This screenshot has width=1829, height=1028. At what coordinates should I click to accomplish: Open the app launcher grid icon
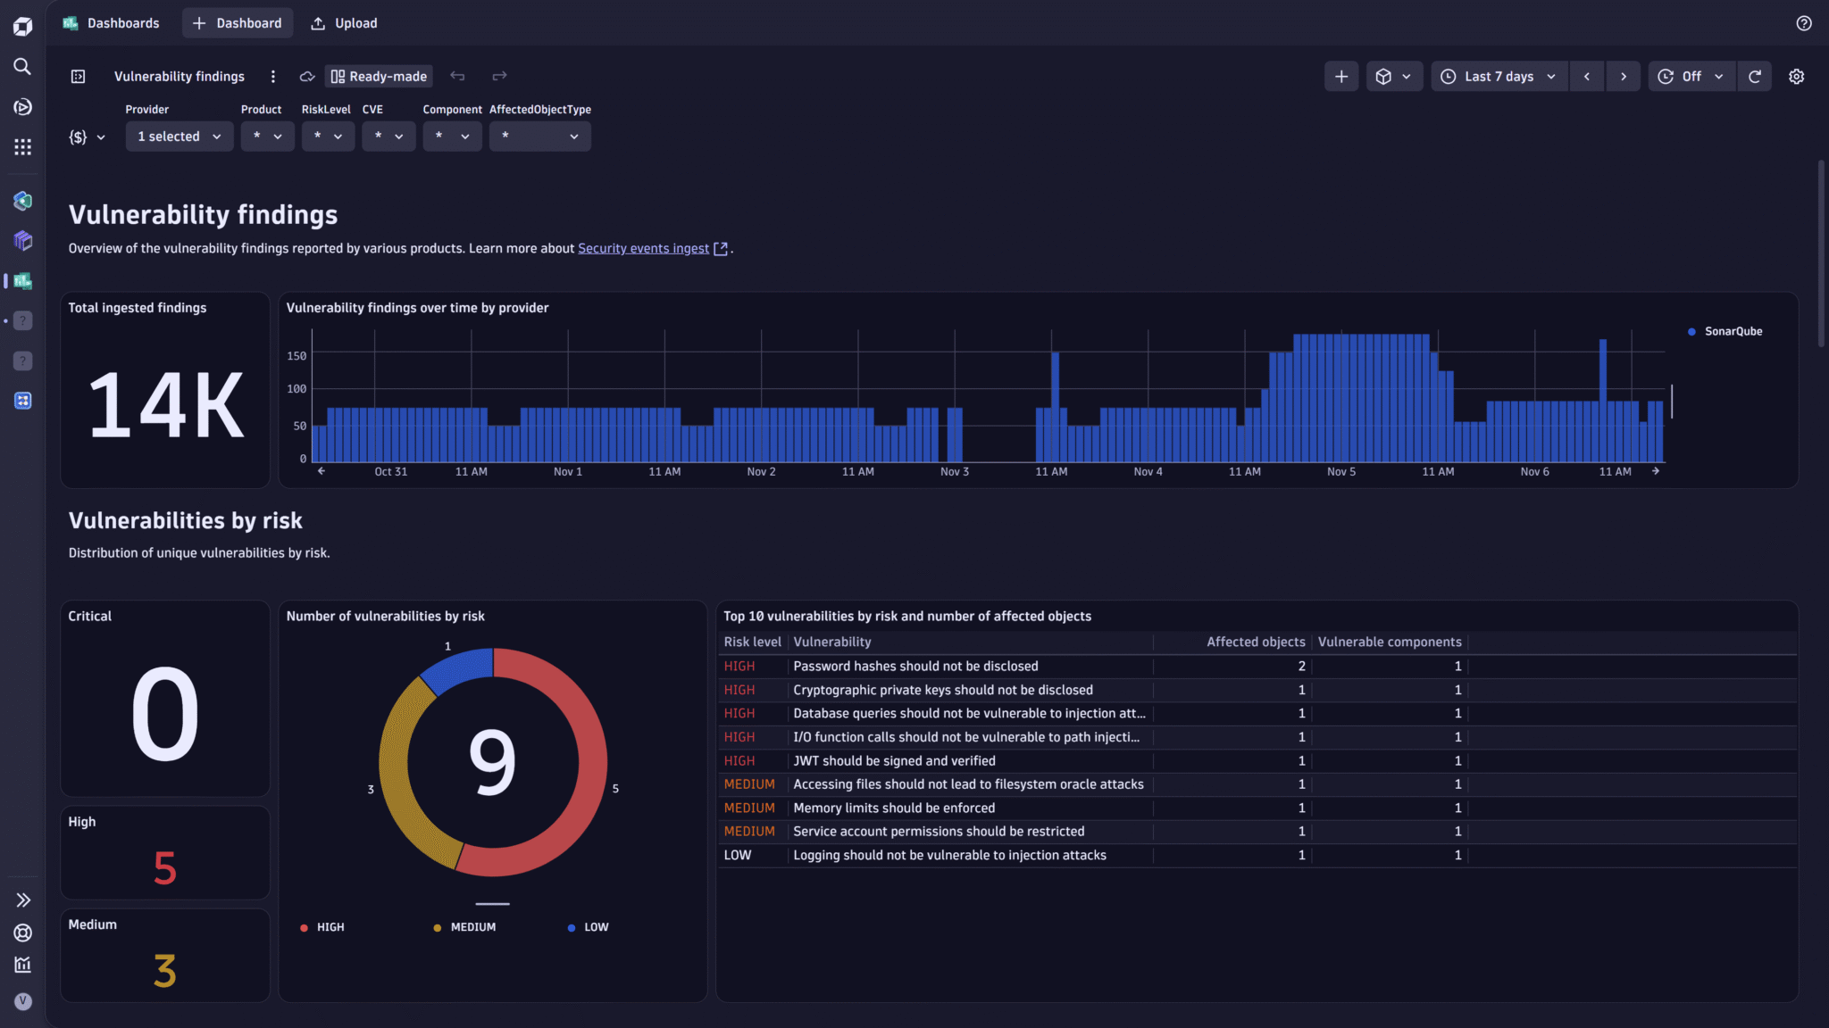(22, 146)
